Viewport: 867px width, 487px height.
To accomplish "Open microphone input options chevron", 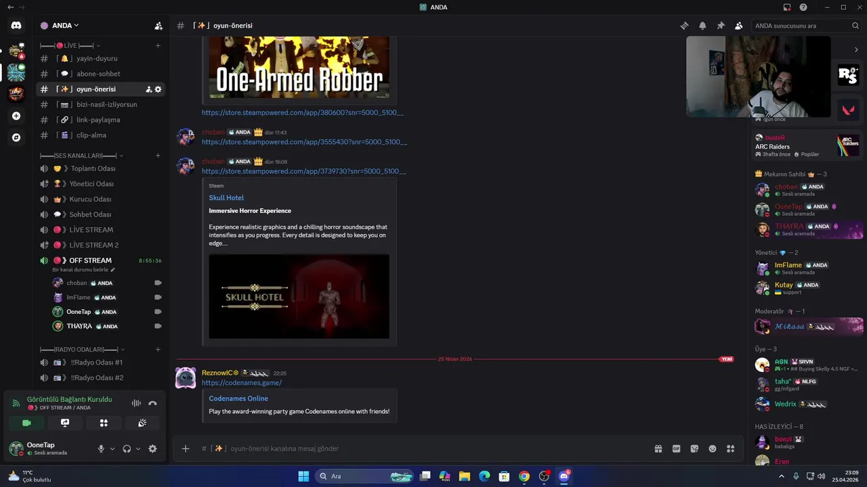I will (112, 448).
